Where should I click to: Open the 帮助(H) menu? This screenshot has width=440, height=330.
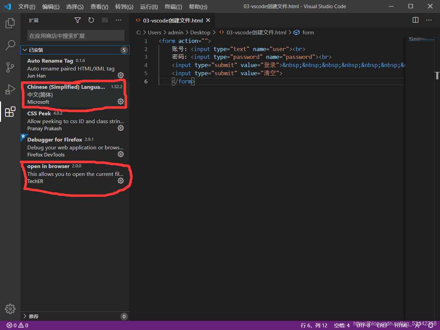pyautogui.click(x=198, y=6)
